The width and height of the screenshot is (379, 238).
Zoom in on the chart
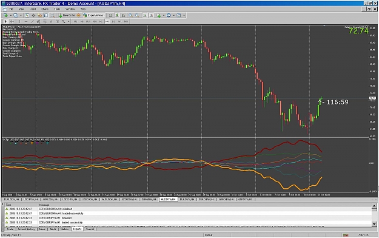point(130,15)
